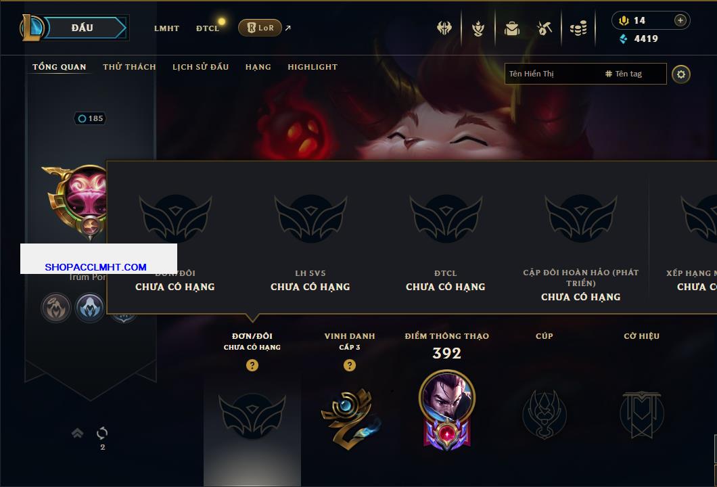The image size is (717, 487).
Task: Select the ĐTCL menu item
Action: (208, 28)
